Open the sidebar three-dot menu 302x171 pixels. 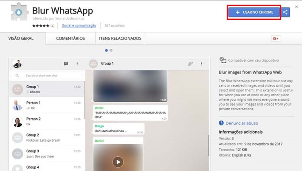tap(77, 64)
